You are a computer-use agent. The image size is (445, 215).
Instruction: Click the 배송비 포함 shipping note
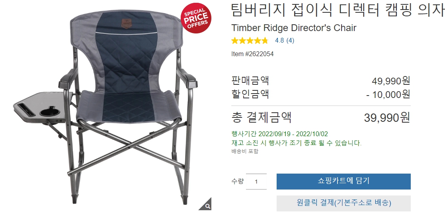[245, 151]
